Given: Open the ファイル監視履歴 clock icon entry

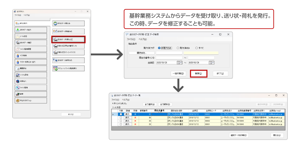Looking at the screenshot, I should [18, 49].
